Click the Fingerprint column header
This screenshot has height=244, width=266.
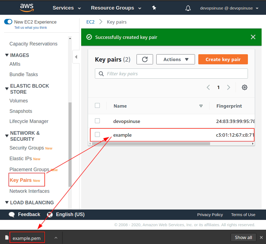229,106
